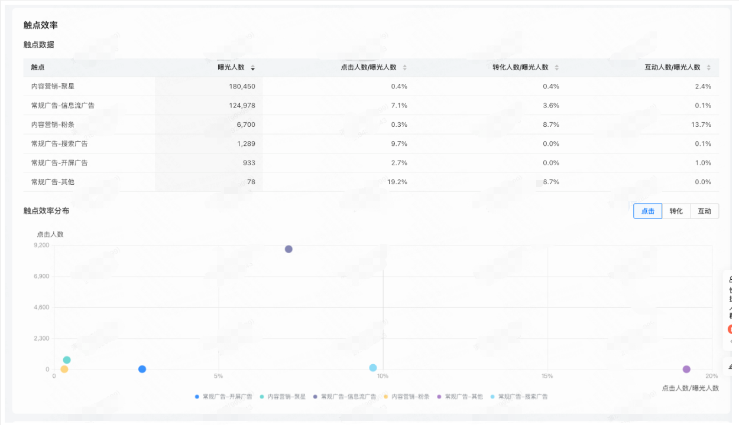Click the 触点 column header
The image size is (739, 425).
pyautogui.click(x=38, y=67)
